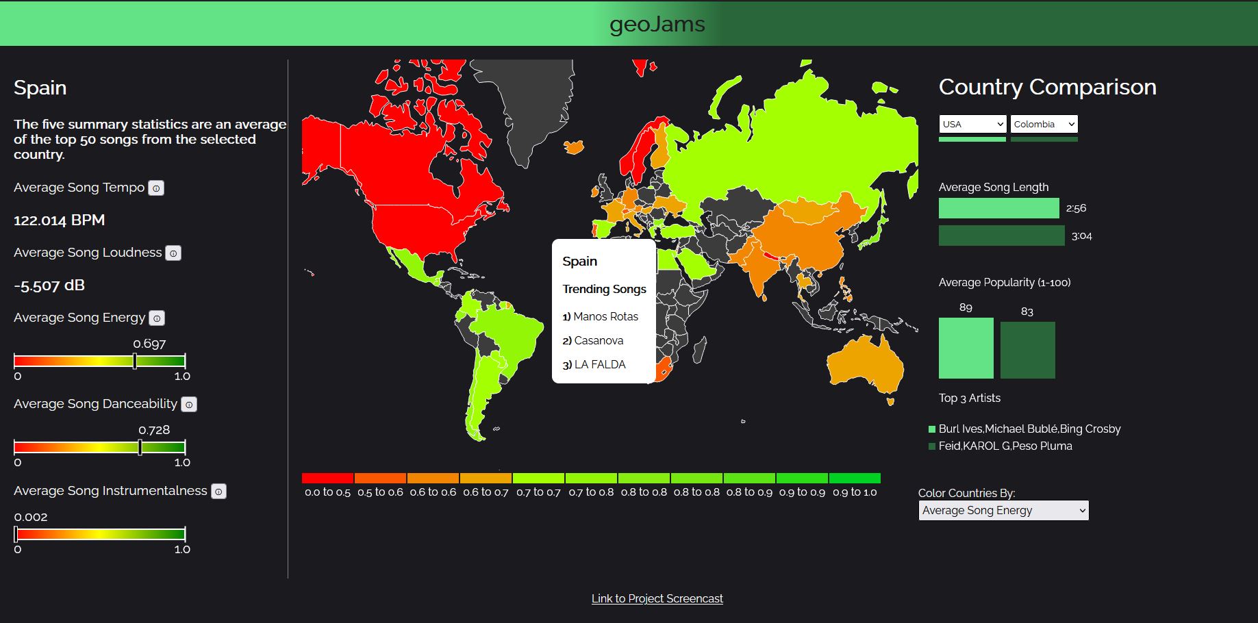Select Brazil on the world map
Image resolution: width=1258 pixels, height=623 pixels.
pyautogui.click(x=507, y=335)
